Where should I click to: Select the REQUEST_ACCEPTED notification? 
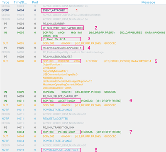(x=55, y=119)
